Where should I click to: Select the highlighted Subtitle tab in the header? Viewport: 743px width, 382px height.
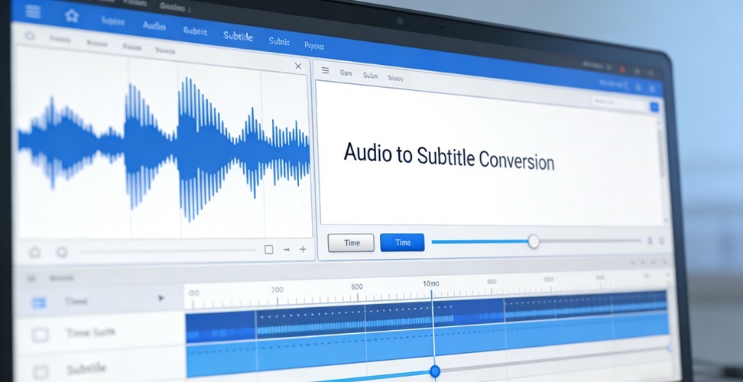point(238,36)
